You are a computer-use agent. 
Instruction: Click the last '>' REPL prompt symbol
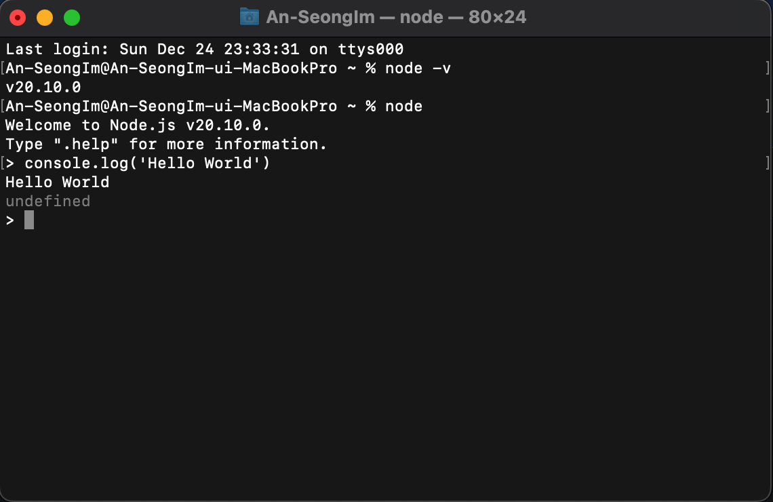pyautogui.click(x=10, y=220)
